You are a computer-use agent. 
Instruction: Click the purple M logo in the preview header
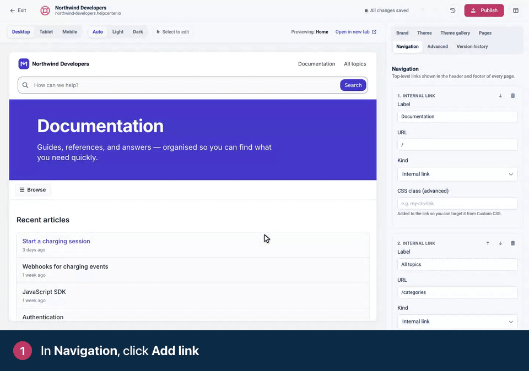pos(24,64)
